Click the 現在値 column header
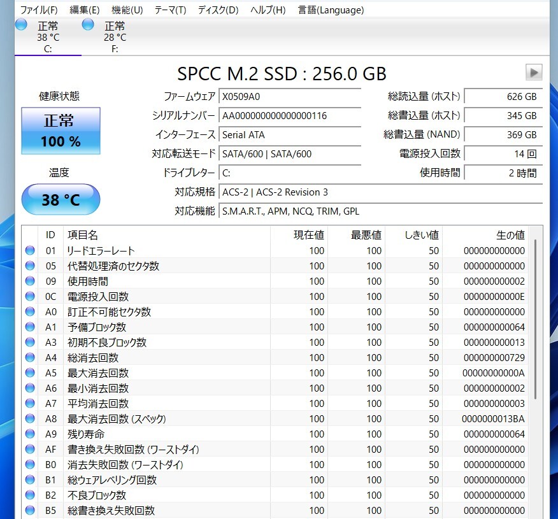558x519 pixels. coord(299,235)
